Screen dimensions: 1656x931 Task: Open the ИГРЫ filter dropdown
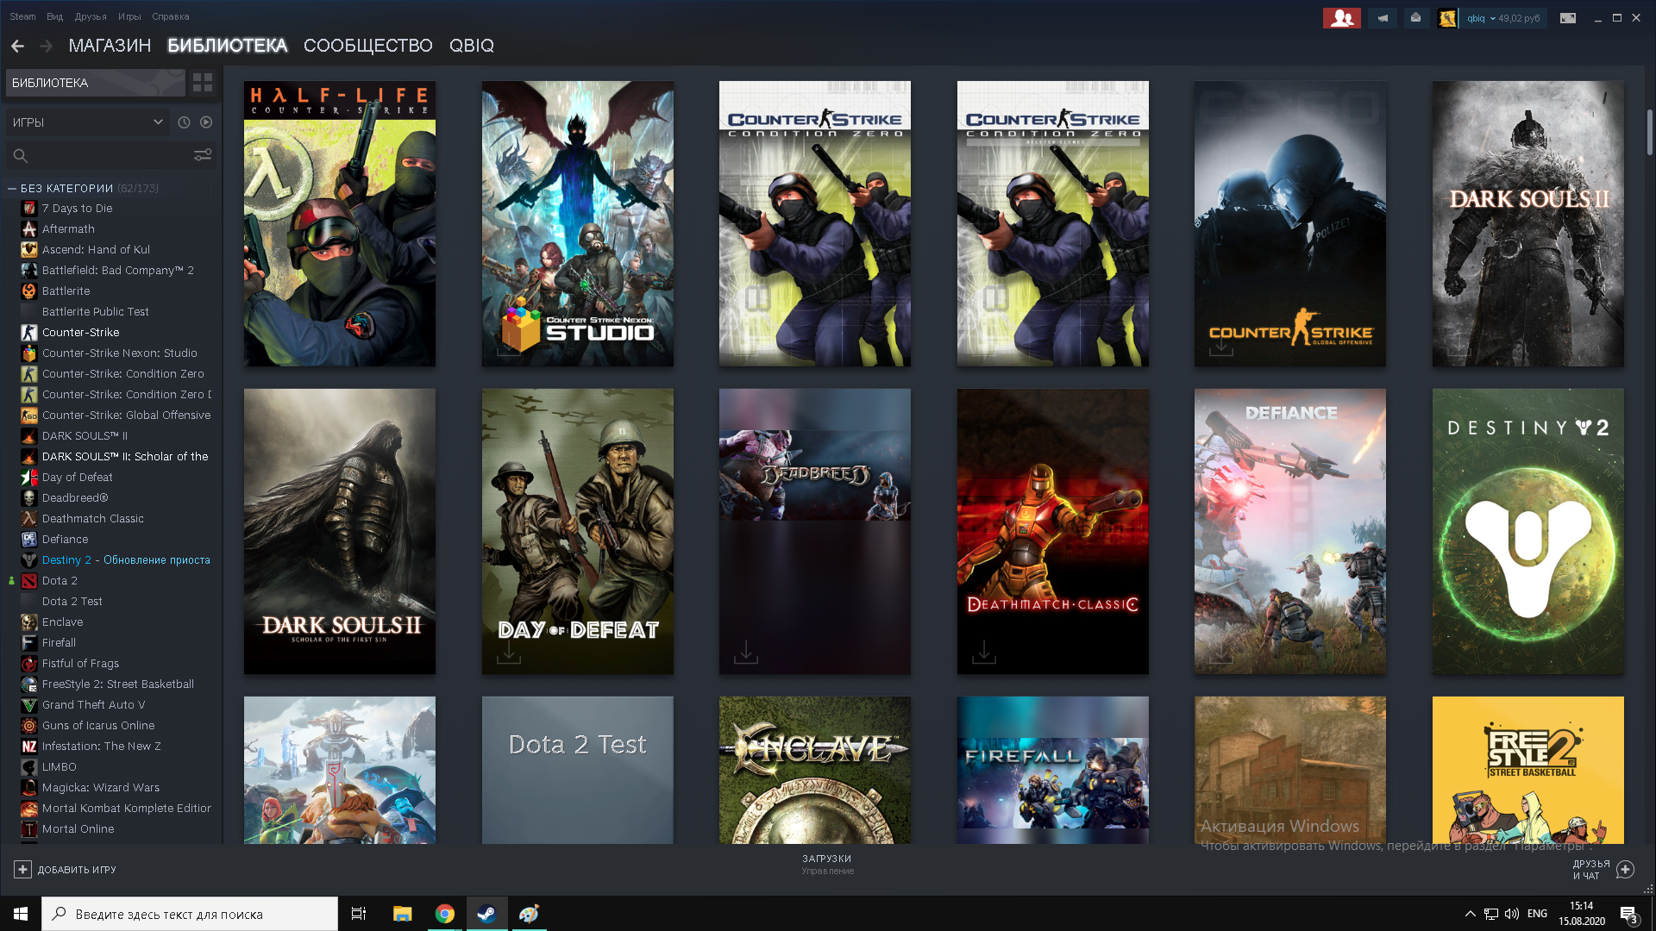pos(86,122)
